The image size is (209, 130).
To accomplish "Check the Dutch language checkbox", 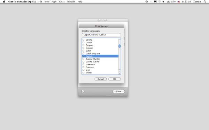I will tap(84, 51).
